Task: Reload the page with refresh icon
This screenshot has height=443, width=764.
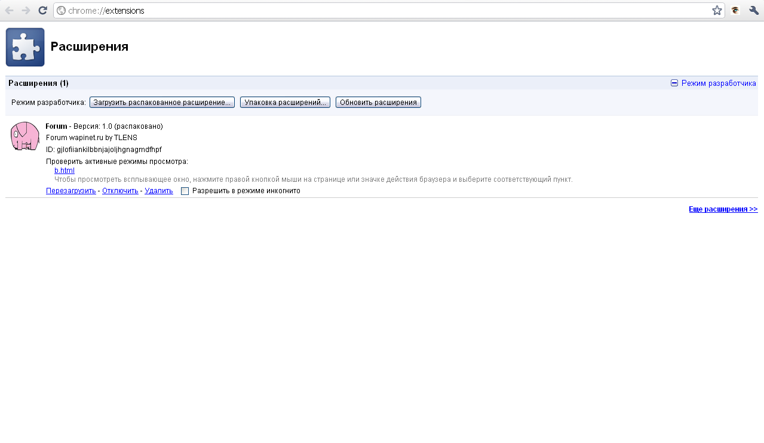Action: pos(42,10)
